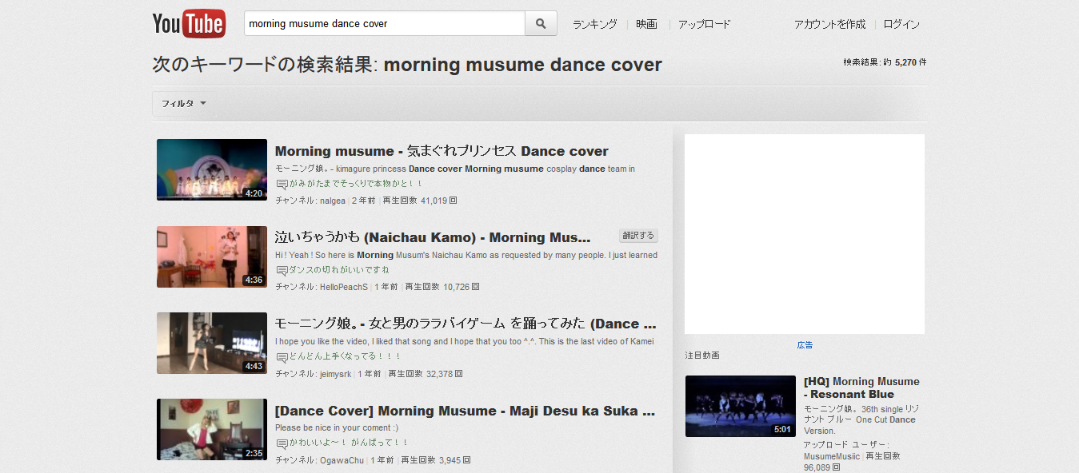Screen dimensions: 1079x473
Task: Click comment 'ダンスの切れがいいですね'
Action: pos(339,270)
